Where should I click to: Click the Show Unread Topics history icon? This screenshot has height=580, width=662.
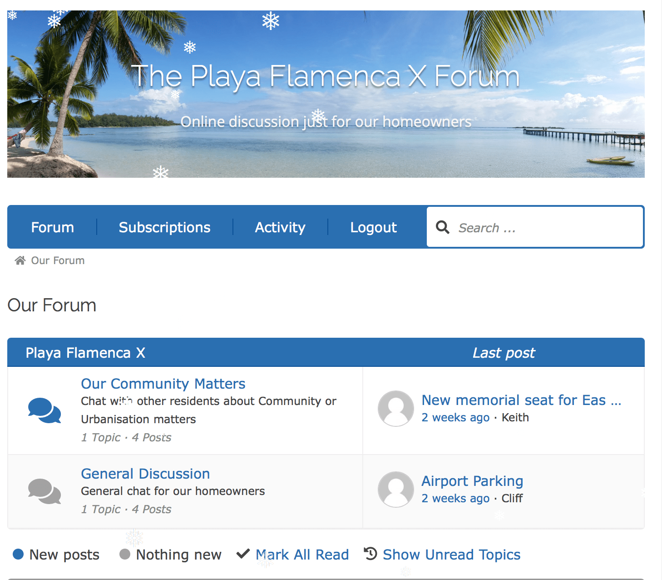point(371,554)
